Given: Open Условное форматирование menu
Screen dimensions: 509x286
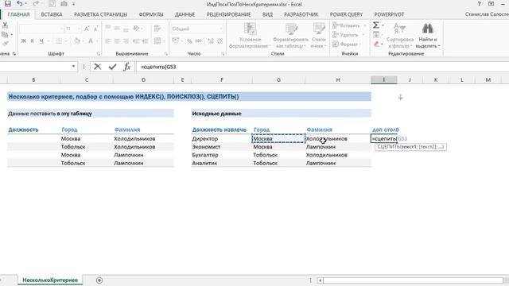Looking at the screenshot, I should tap(249, 36).
